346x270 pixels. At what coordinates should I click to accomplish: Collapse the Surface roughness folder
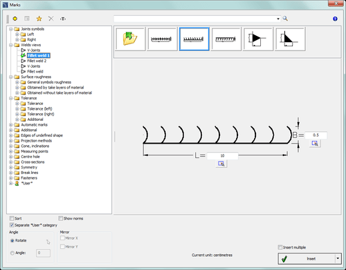click(11, 77)
